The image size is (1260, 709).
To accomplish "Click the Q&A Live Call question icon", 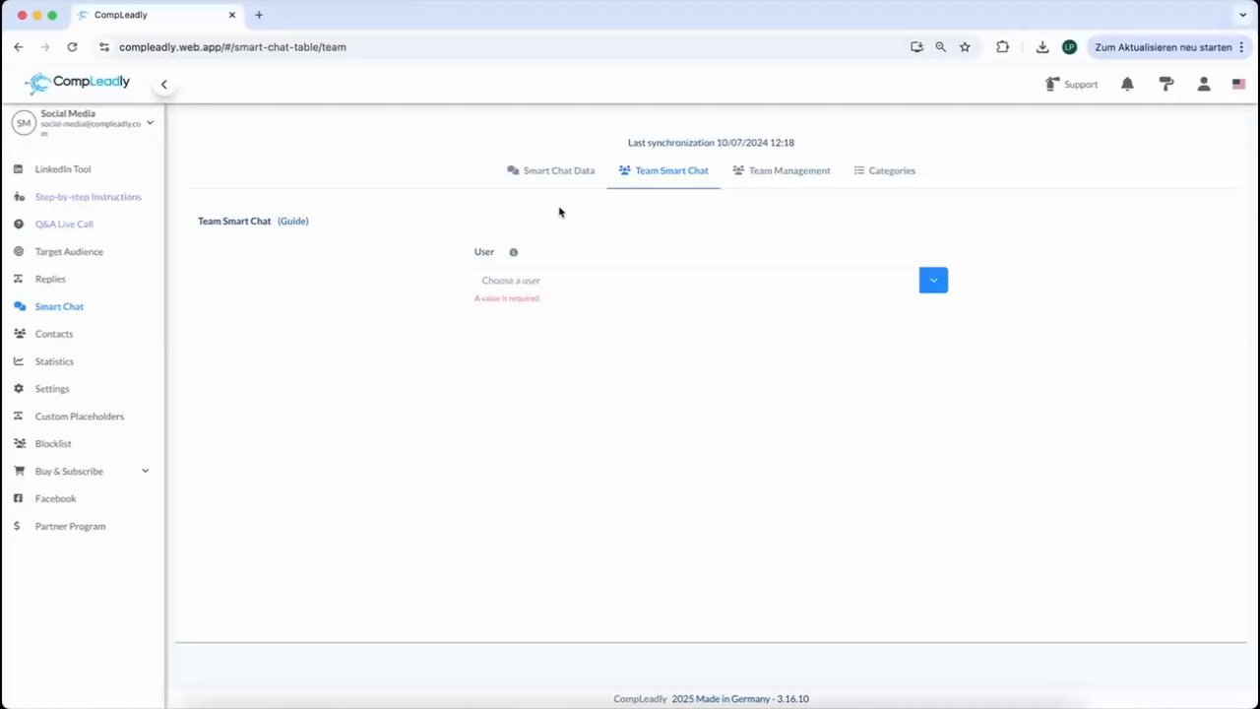I will [x=18, y=225].
